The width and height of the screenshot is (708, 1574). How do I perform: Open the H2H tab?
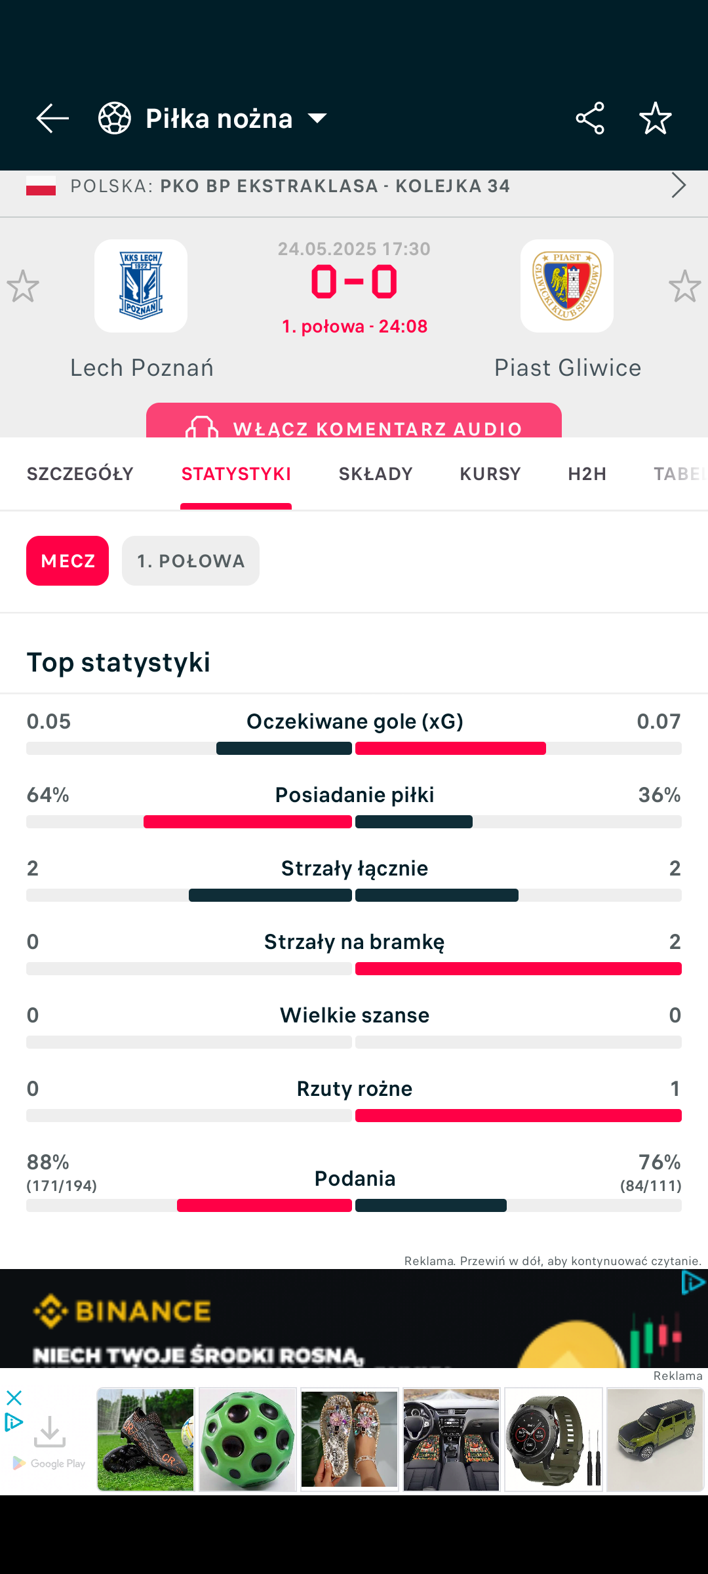click(587, 474)
